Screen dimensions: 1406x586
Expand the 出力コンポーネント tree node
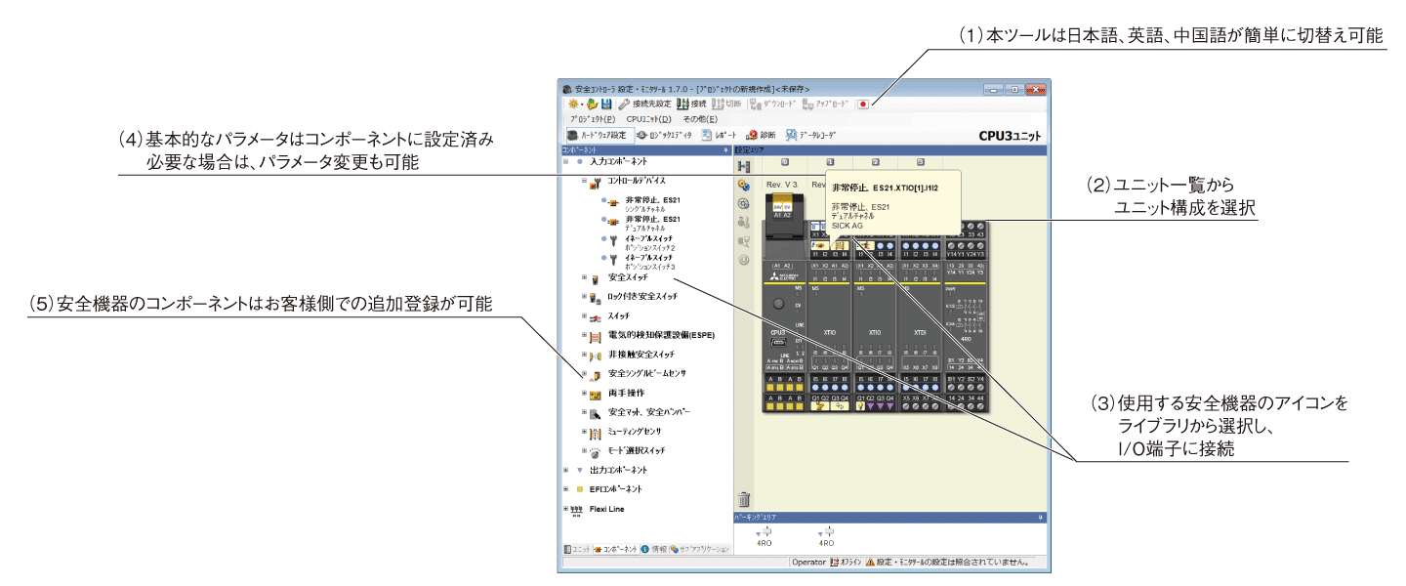565,470
